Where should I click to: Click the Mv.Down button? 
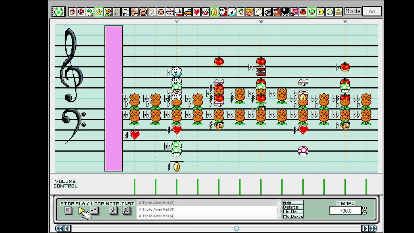coord(293,216)
